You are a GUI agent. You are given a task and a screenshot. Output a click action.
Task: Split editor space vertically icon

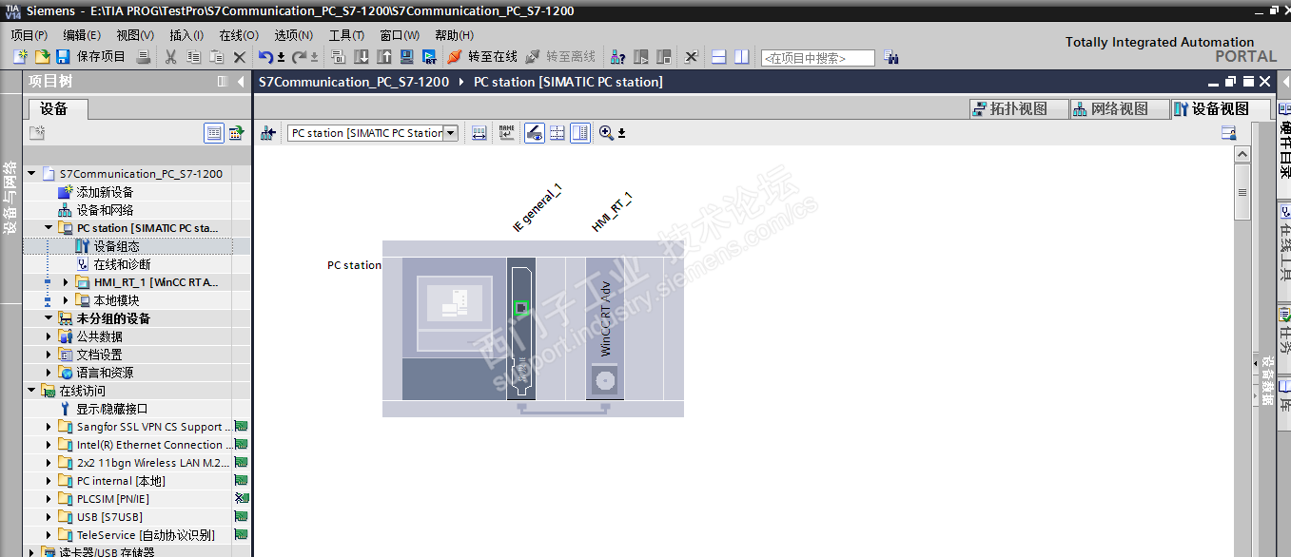(x=742, y=57)
